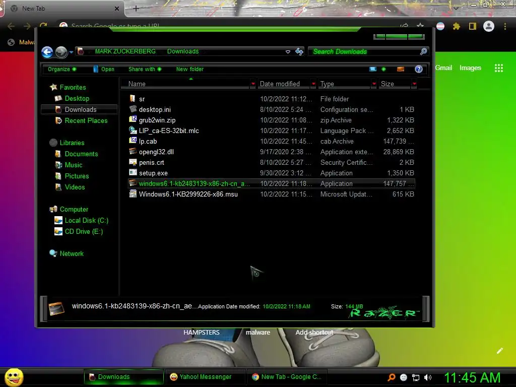This screenshot has width=516, height=387.
Task: Open the Chrome profile avatar
Action: 489,26
